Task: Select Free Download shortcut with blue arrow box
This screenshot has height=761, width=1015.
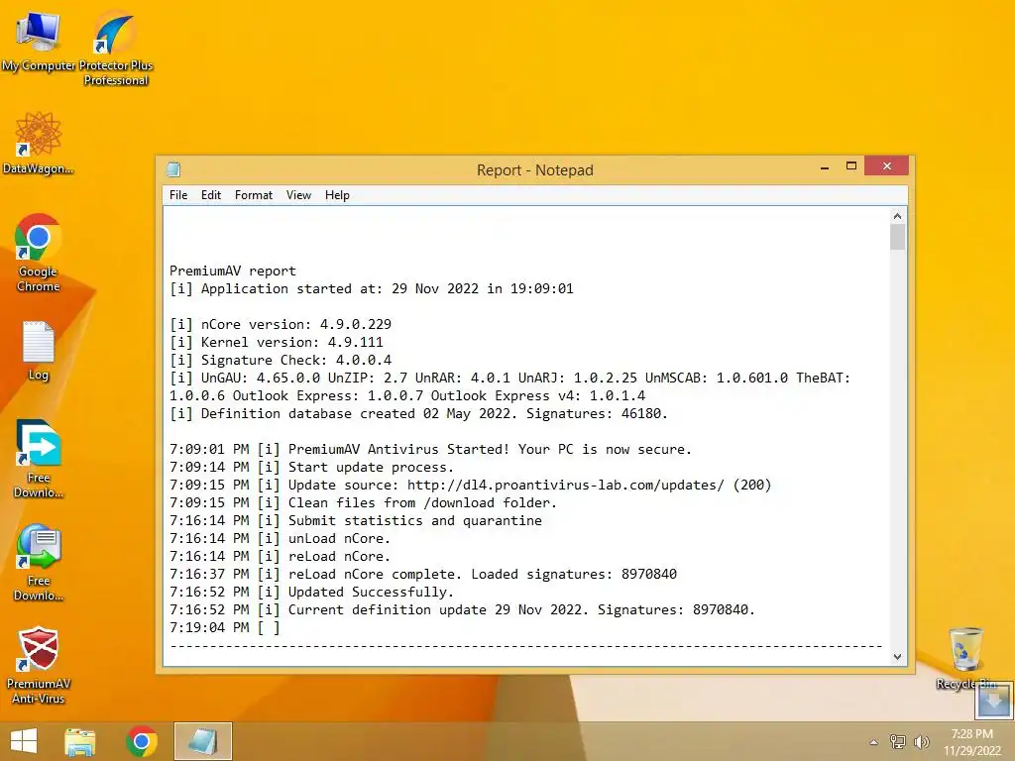Action: (x=39, y=458)
